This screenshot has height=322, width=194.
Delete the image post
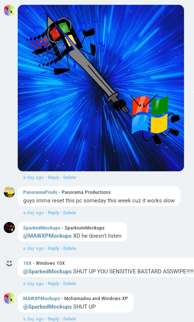tap(69, 178)
